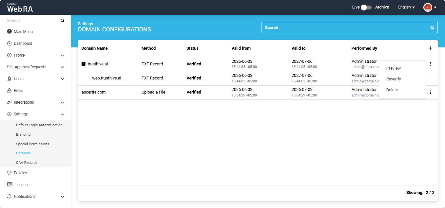Click the Integrations link icon

coord(10,102)
